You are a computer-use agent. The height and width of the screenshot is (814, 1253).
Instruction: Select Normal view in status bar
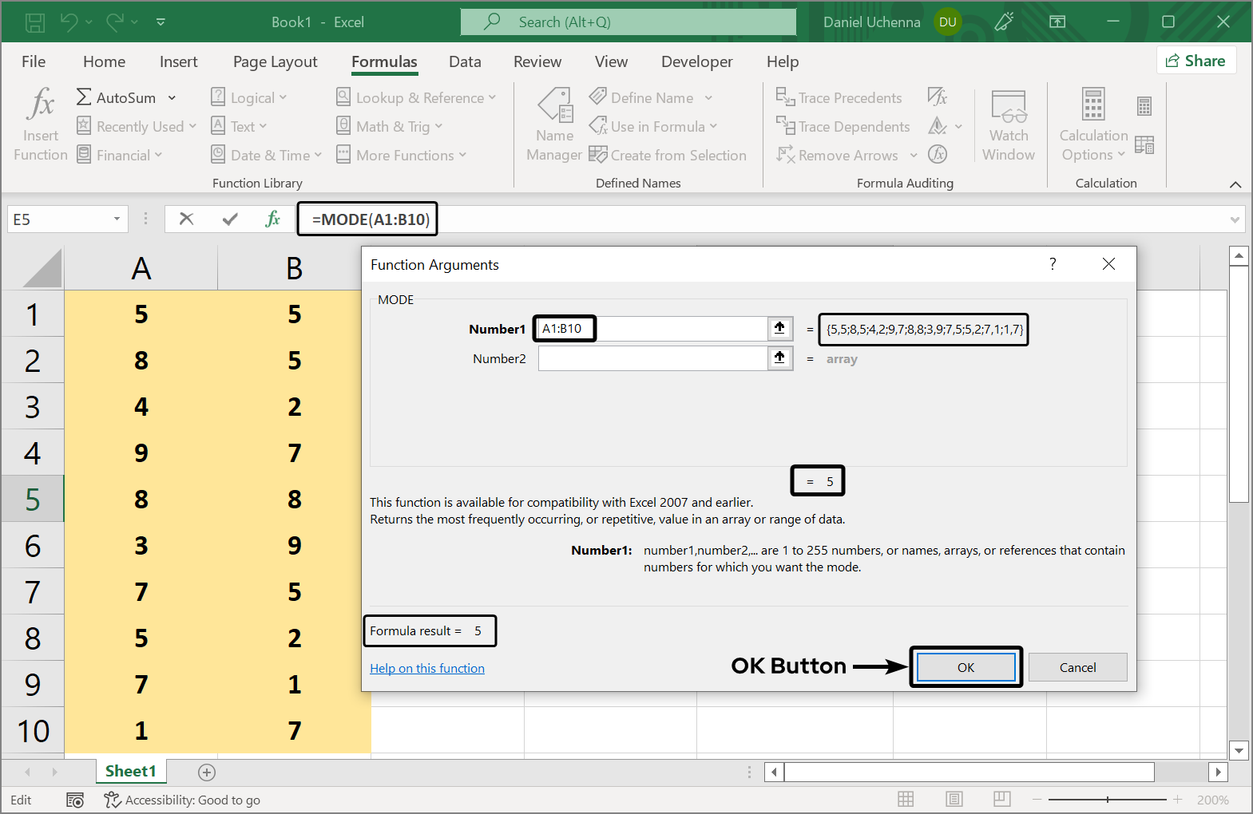(906, 799)
